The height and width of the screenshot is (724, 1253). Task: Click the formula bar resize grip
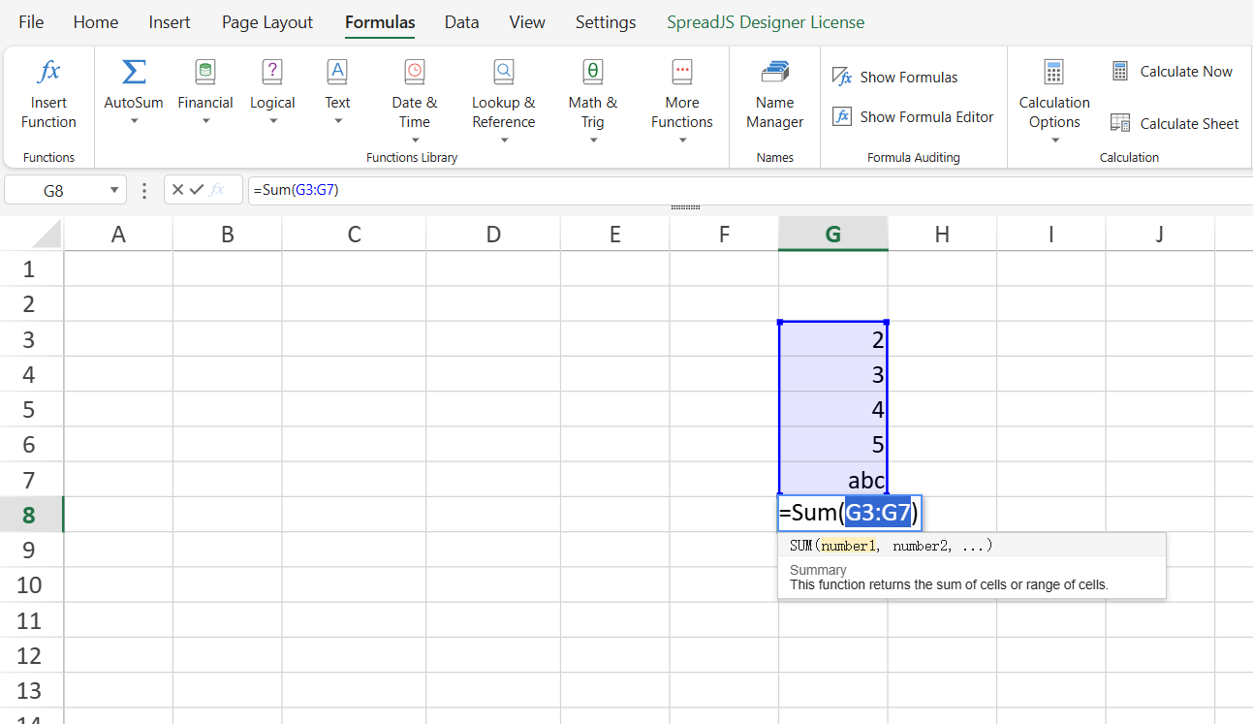685,207
